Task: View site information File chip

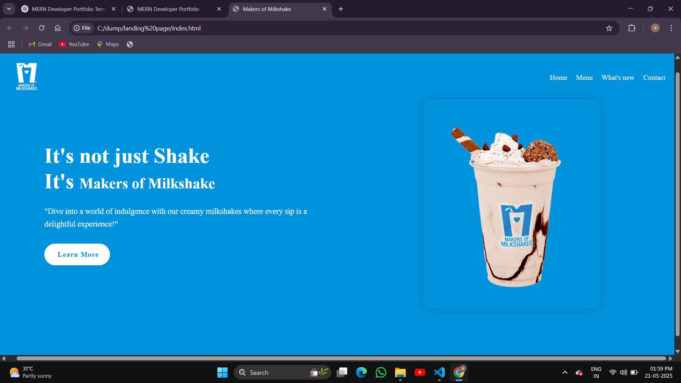Action: click(x=82, y=28)
